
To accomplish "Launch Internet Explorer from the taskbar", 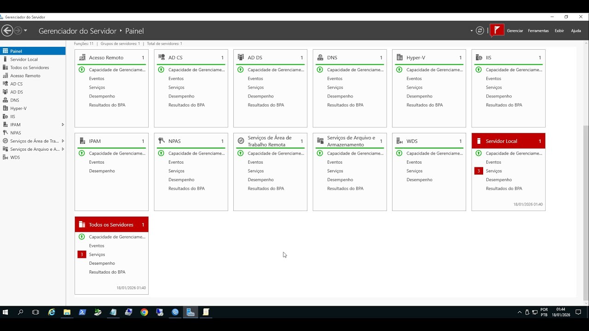I will (52, 312).
